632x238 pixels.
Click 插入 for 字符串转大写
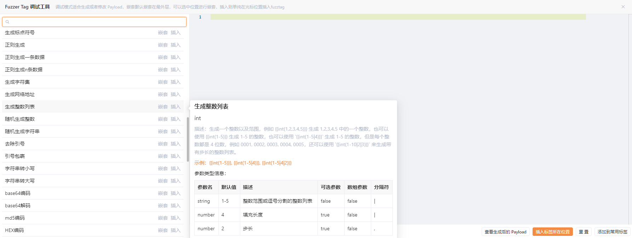pyautogui.click(x=176, y=181)
